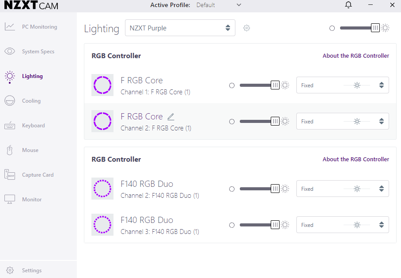Select Channel 2 F140 RGB Duo fan thumbnail
The image size is (401, 278).
(x=102, y=189)
